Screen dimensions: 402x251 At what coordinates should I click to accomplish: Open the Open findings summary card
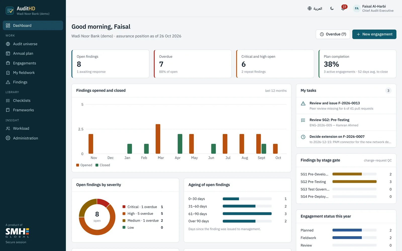click(x=110, y=64)
